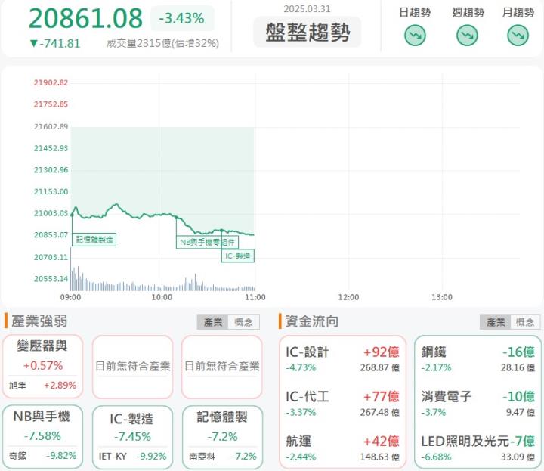The image size is (544, 471).
Task: Click stock 旭隼 +2.89% entry
Action: (x=42, y=385)
